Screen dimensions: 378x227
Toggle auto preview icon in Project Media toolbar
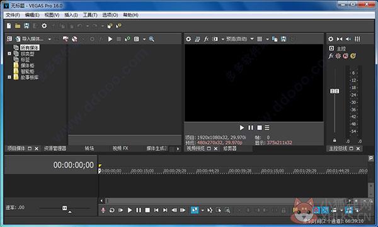[x=127, y=39]
